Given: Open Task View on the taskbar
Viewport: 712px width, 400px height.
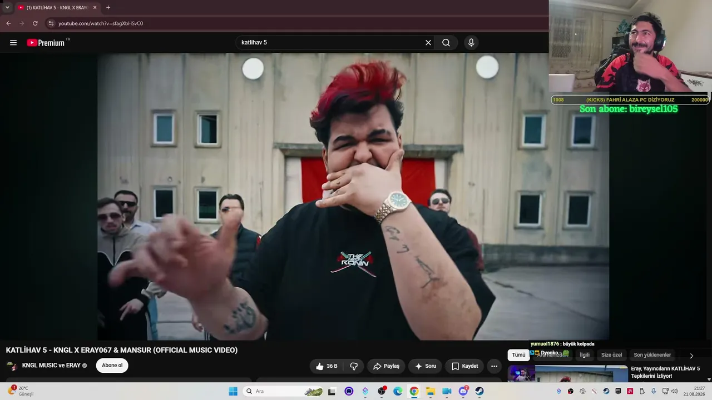Looking at the screenshot, I should (x=332, y=391).
